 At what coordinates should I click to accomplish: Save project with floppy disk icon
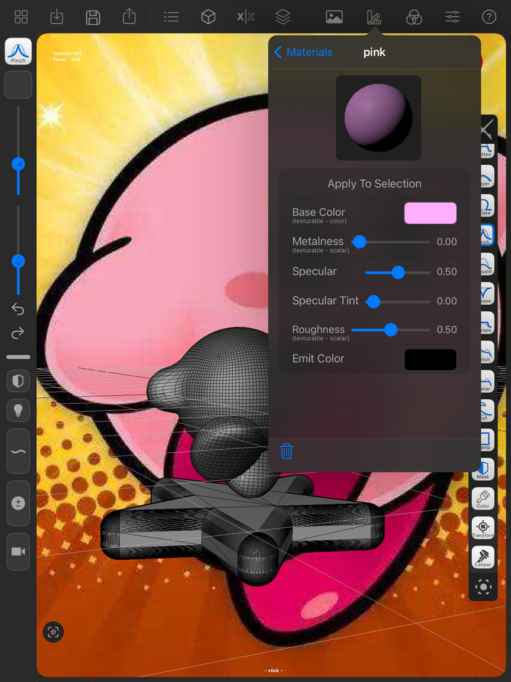point(93,17)
